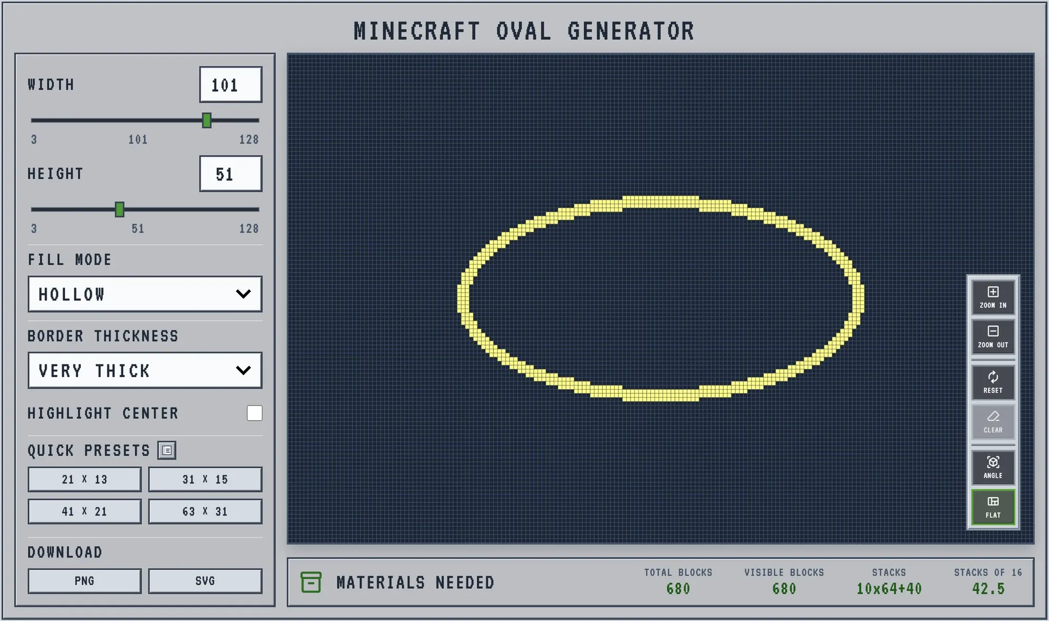This screenshot has height=621, width=1049.
Task: Download the oval as SVG
Action: tap(205, 581)
